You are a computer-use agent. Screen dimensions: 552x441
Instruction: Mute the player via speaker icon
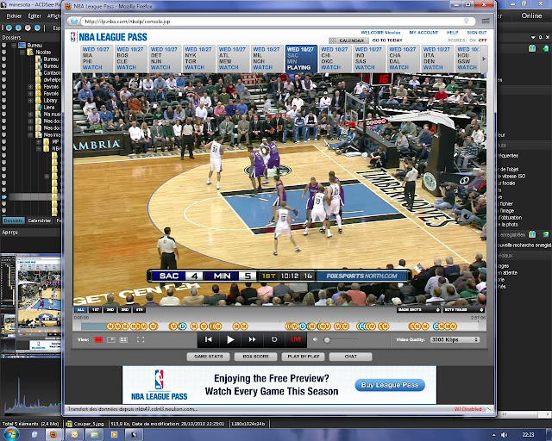(315, 339)
